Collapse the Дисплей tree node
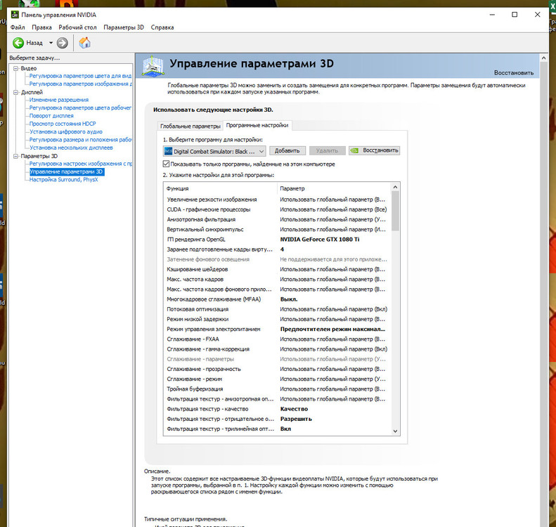 15,92
